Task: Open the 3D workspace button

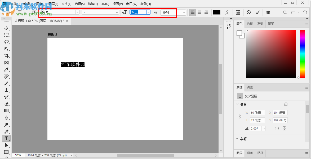Action: pos(268,12)
